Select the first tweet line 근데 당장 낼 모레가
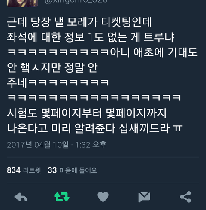 point(79,22)
